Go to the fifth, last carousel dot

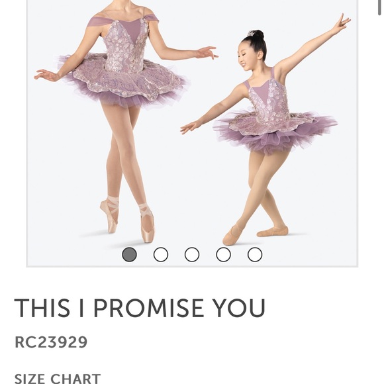(255, 254)
